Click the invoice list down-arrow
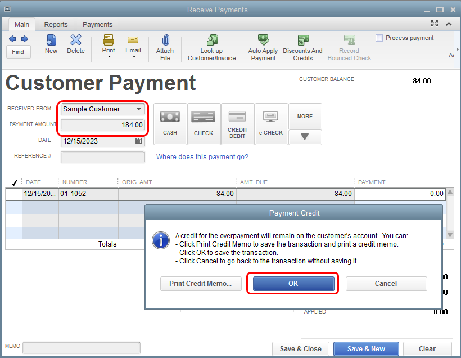This screenshot has height=358, width=461. (450, 235)
